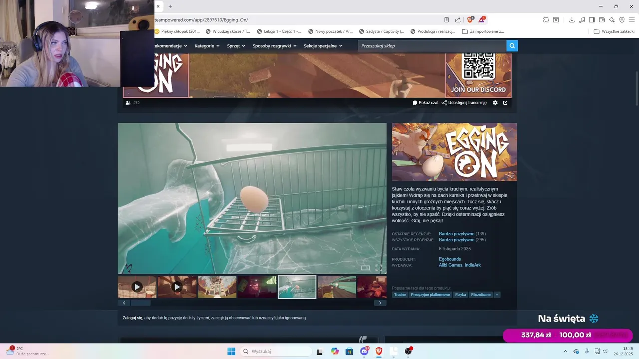Select the Fizyka tag
Image resolution: width=639 pixels, height=359 pixels.
click(460, 295)
